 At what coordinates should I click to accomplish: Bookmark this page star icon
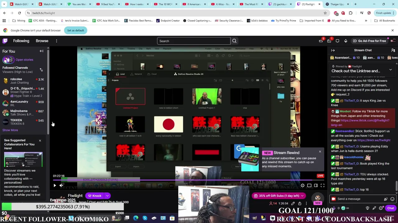pos(325,13)
